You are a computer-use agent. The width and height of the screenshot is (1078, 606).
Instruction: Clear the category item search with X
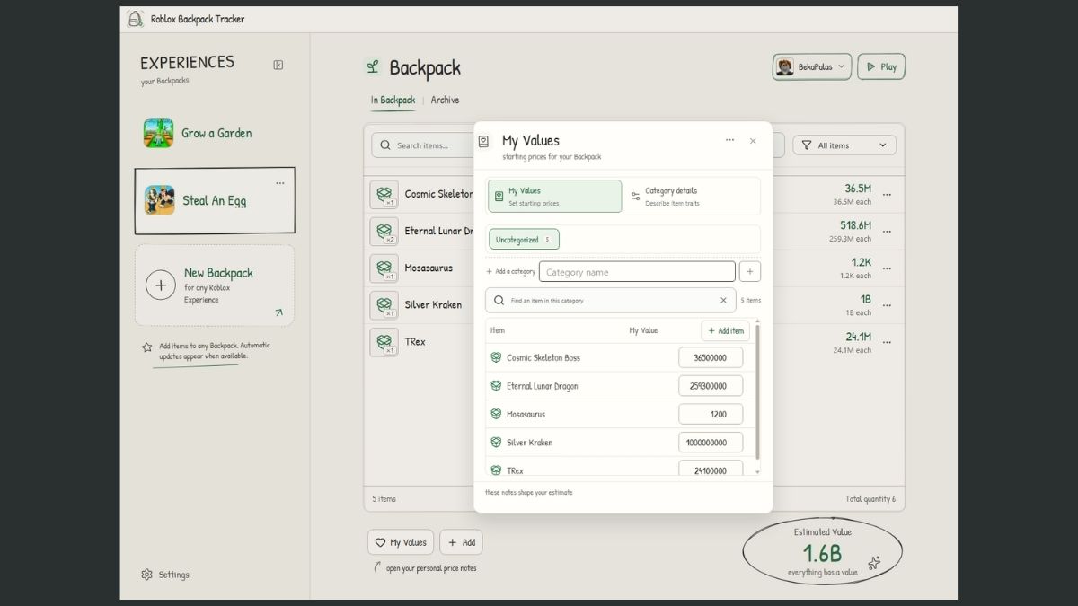click(x=723, y=301)
